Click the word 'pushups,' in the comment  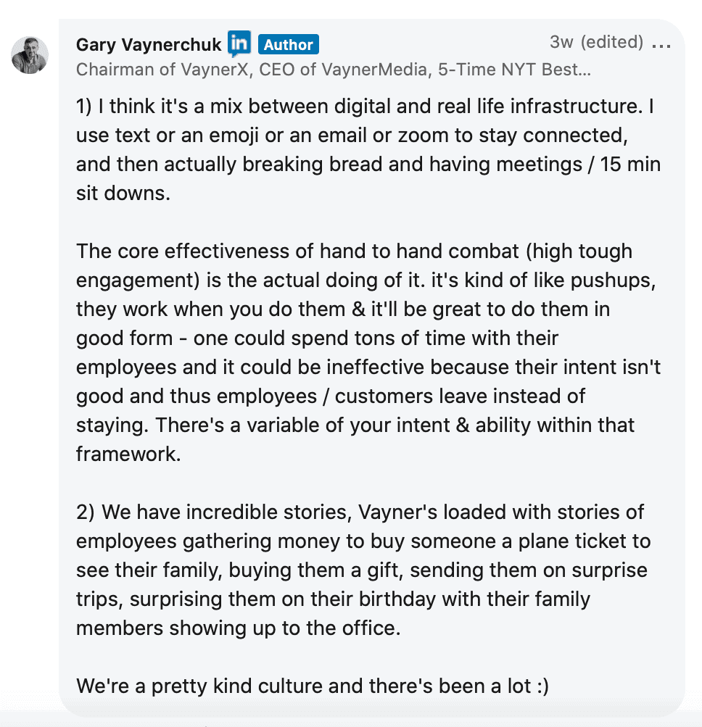pyautogui.click(x=613, y=281)
